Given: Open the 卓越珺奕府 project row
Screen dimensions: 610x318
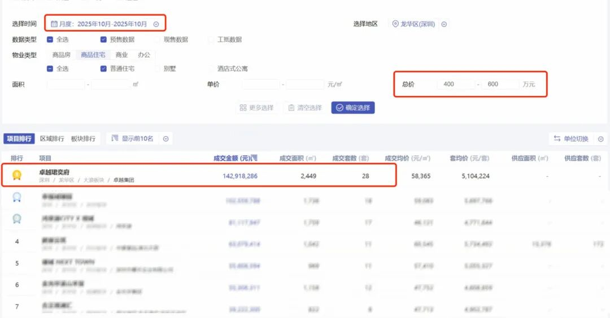Looking at the screenshot, I should click(x=55, y=172).
